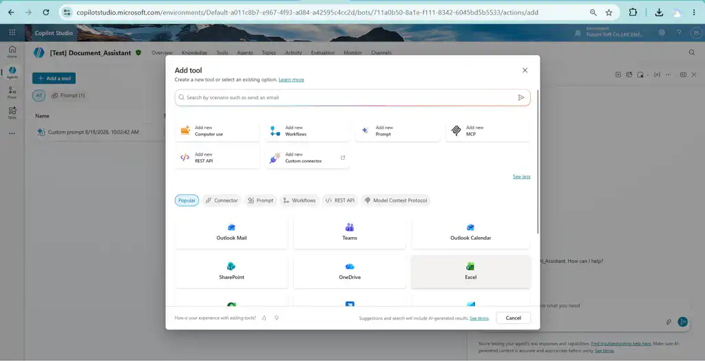705x361 pixels.
Task: Choose the Outlook Calendar connector
Action: 470,232
